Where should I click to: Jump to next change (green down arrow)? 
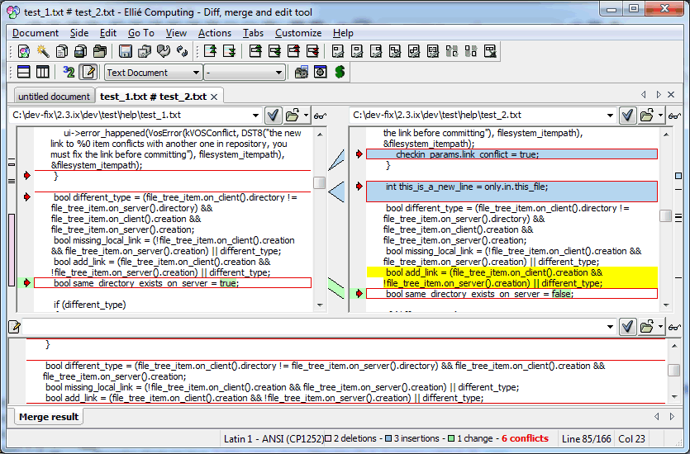pyautogui.click(x=274, y=51)
